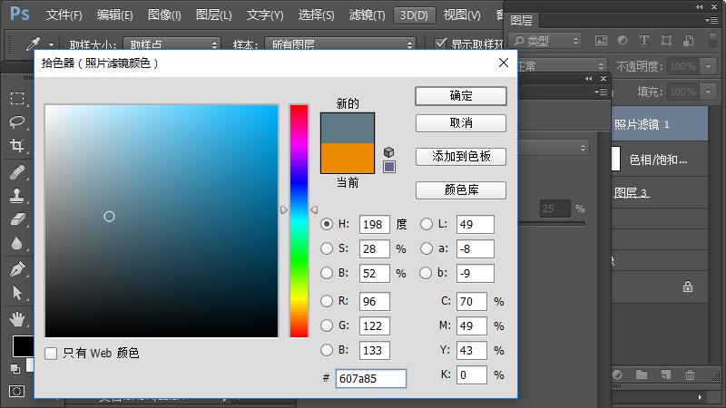Select the B brightness radio button

(327, 273)
